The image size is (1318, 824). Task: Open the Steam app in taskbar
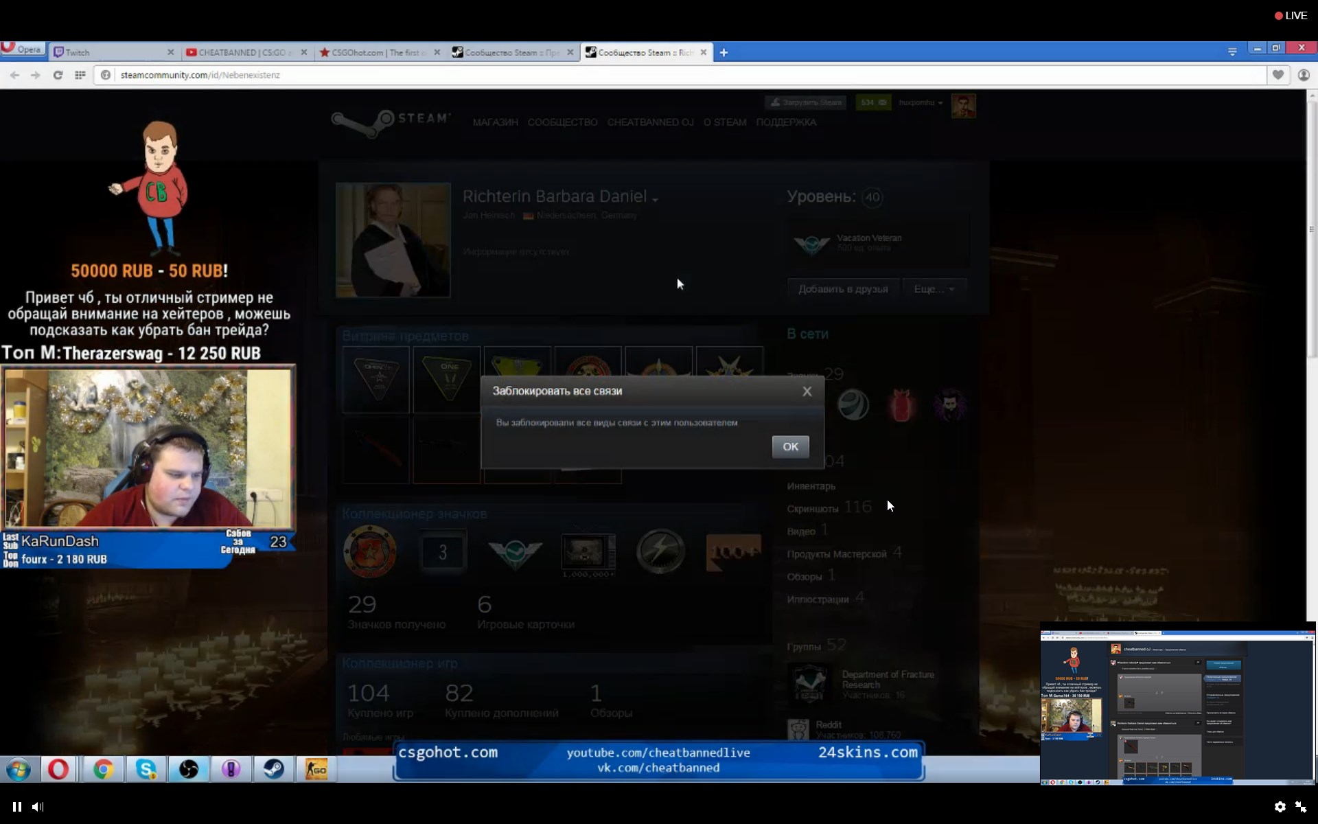tap(274, 769)
